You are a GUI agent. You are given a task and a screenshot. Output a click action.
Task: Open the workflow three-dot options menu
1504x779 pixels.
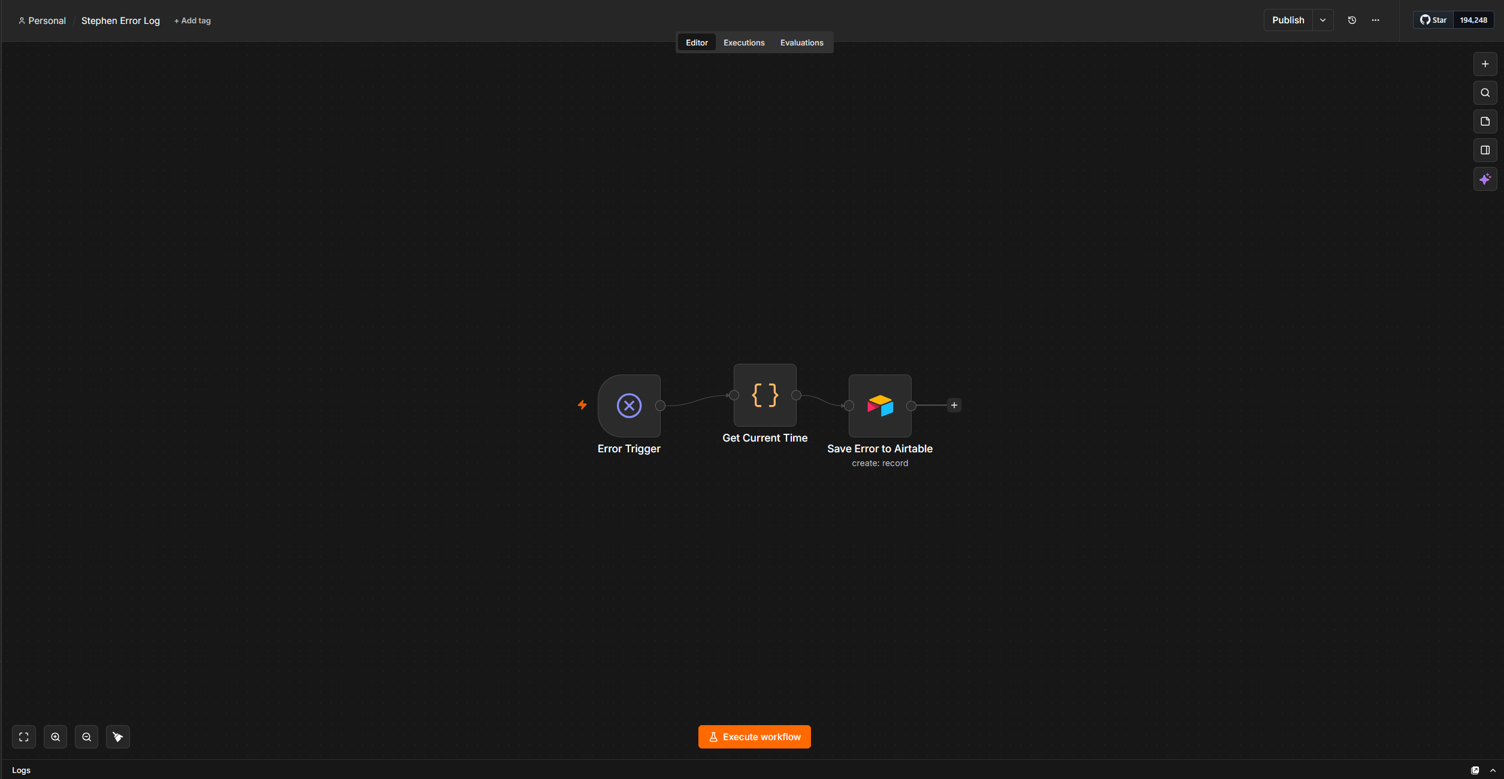[x=1375, y=20]
